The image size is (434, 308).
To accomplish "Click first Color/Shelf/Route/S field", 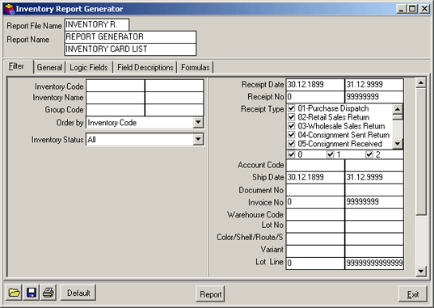I will (315, 238).
